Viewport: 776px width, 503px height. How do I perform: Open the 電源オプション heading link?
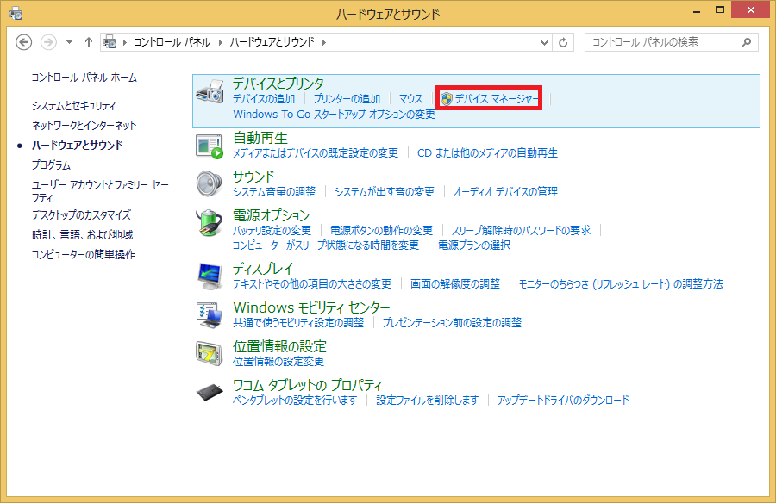(x=272, y=215)
